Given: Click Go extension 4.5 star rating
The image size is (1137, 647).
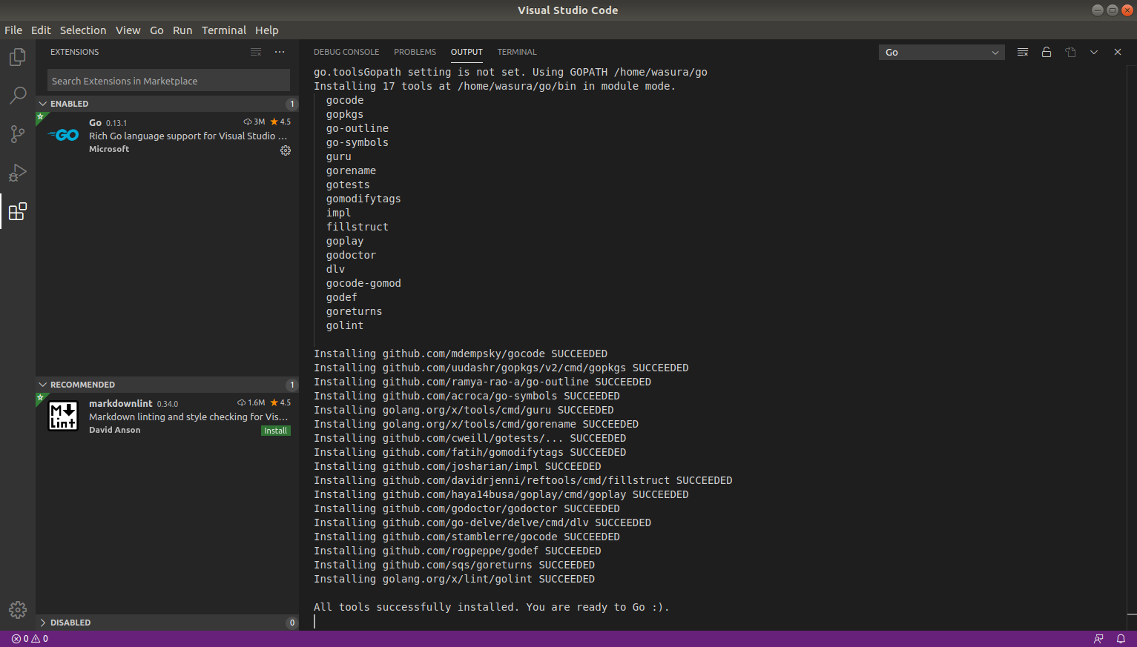Looking at the screenshot, I should (280, 122).
